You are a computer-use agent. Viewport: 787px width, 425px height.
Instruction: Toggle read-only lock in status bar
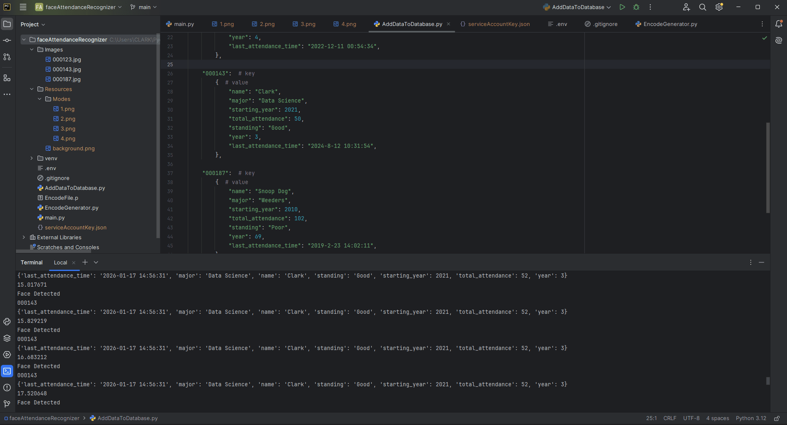click(777, 418)
